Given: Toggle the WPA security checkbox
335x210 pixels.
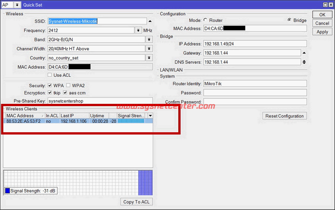Looking at the screenshot, I should click(x=50, y=86).
